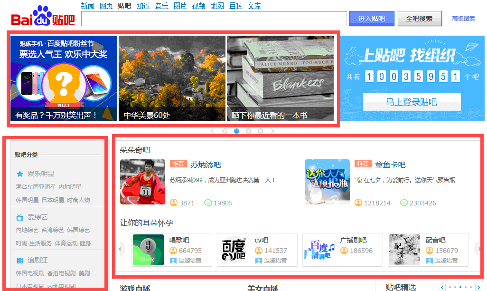The height and width of the screenshot is (291, 487).
Task: Go to the previous banner slide arrow
Action: (212, 131)
